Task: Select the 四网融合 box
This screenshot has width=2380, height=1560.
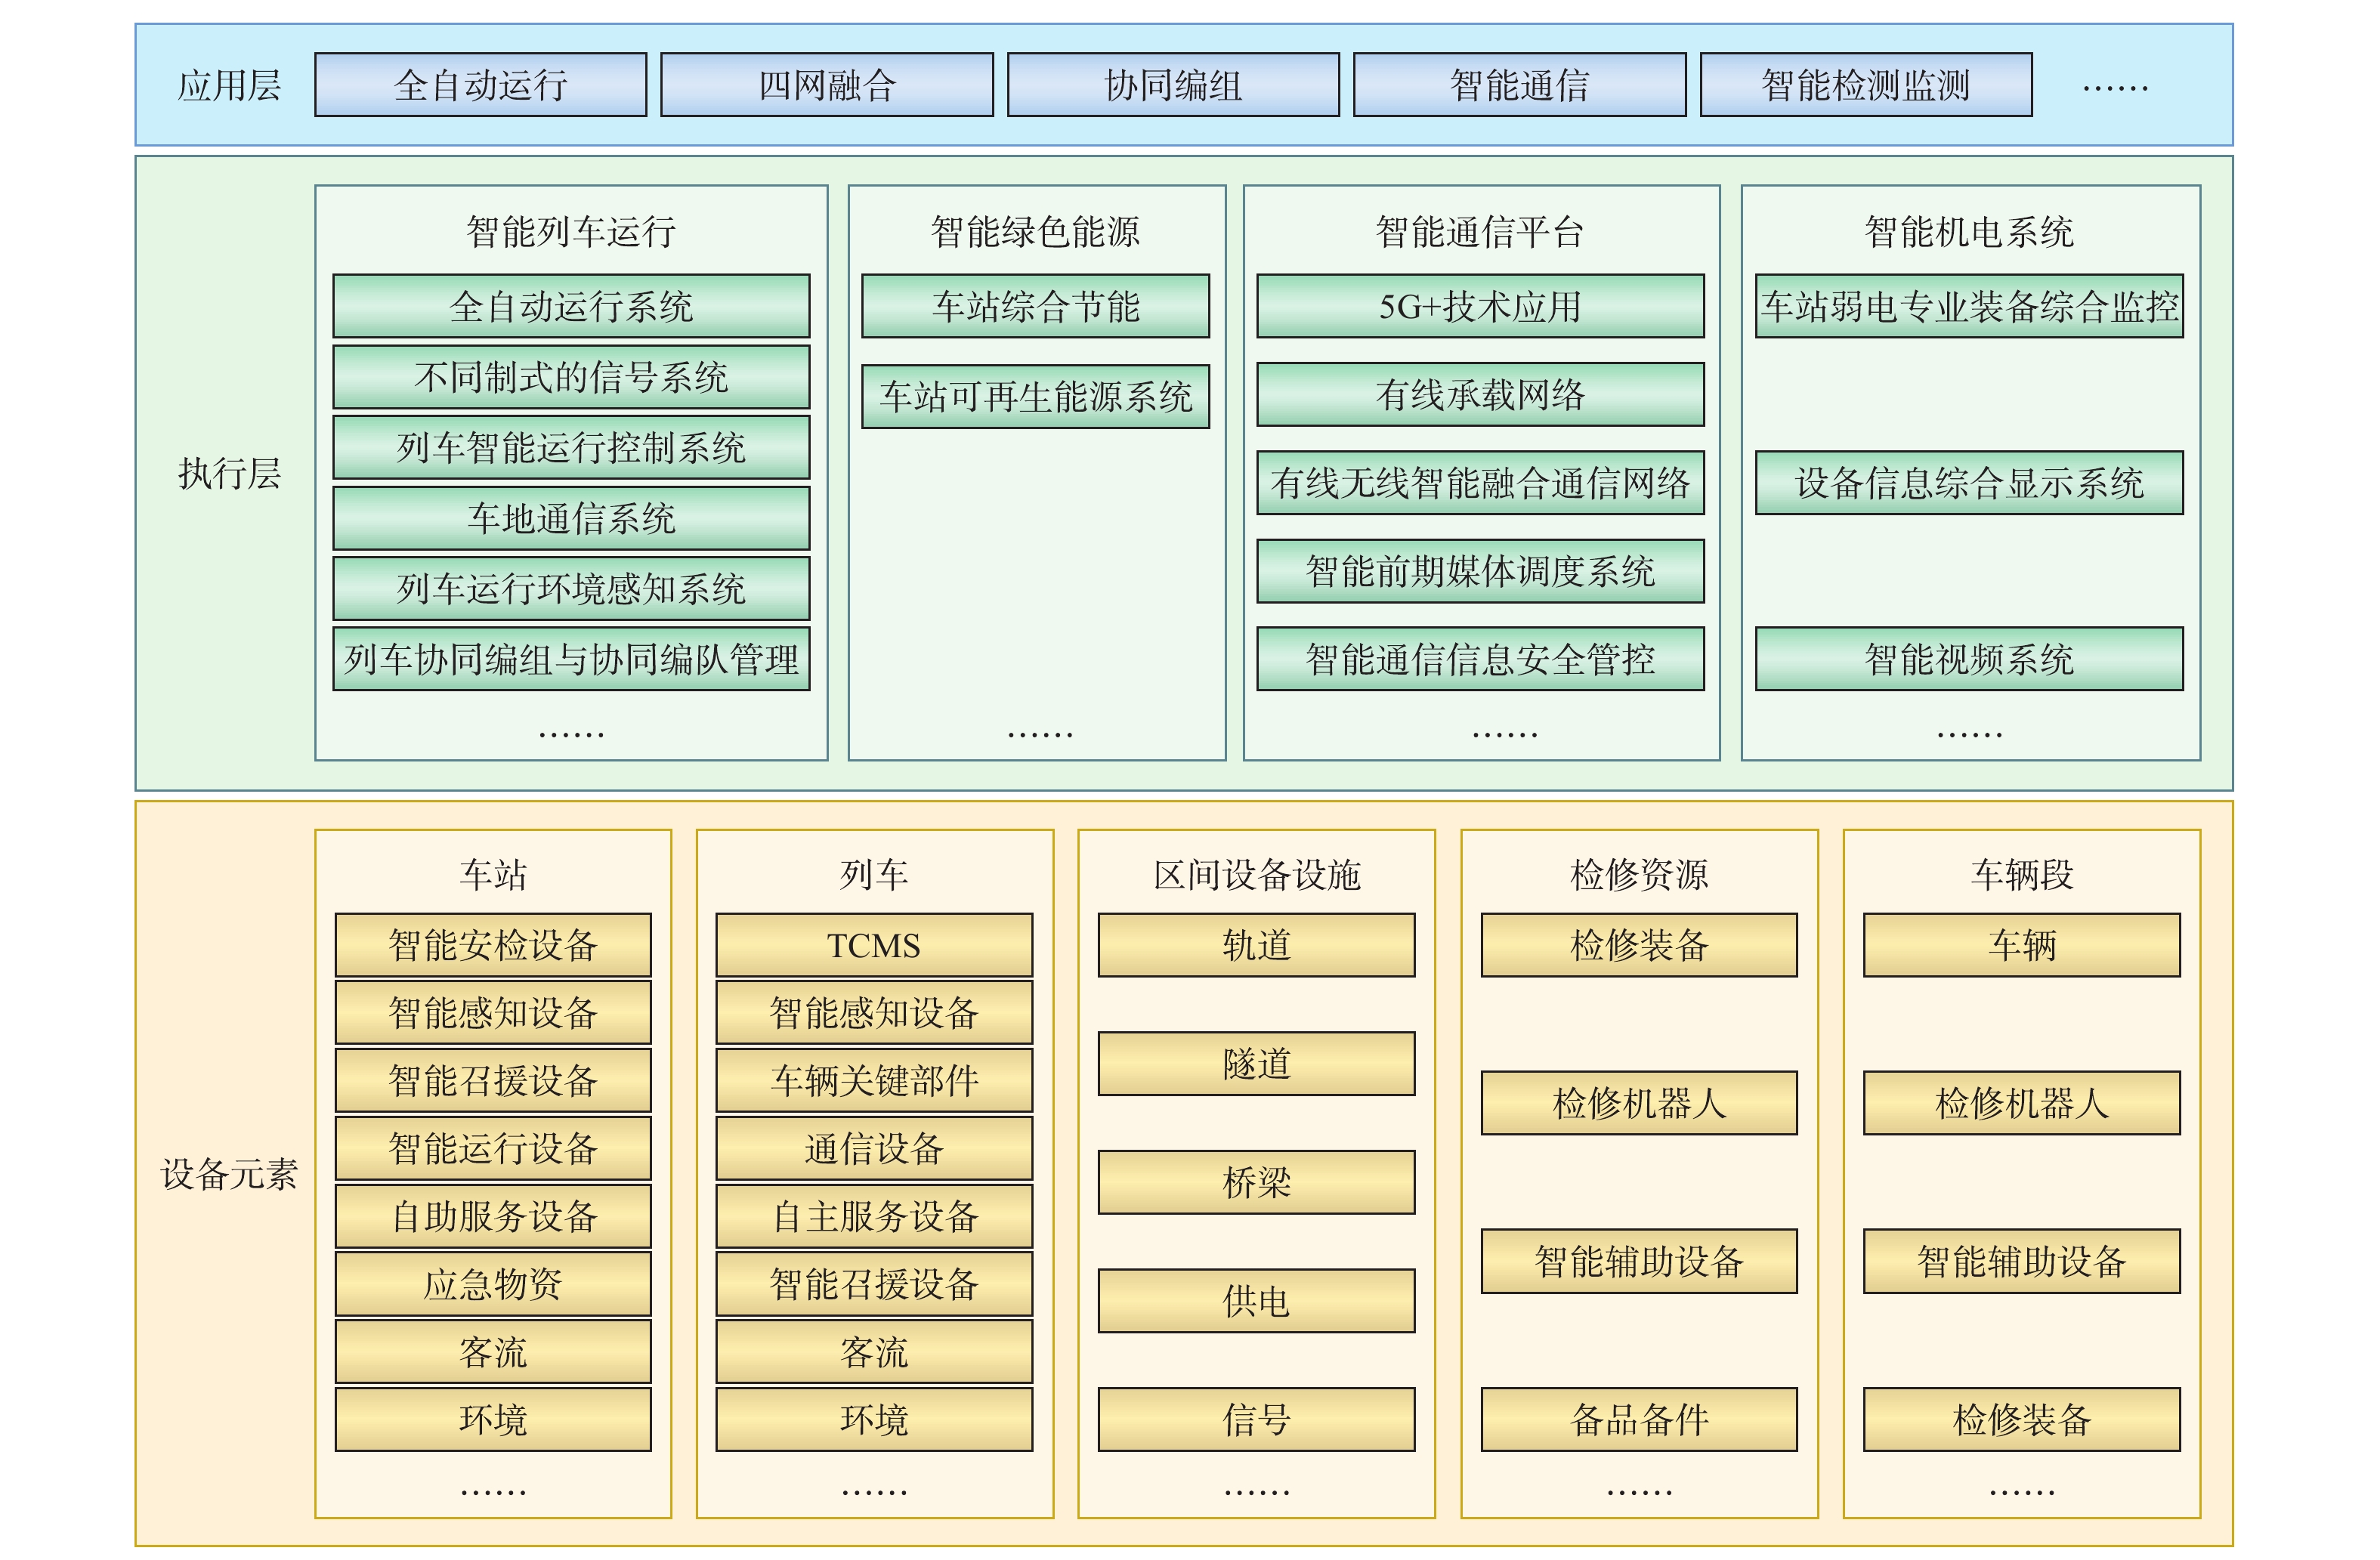Action: click(826, 85)
